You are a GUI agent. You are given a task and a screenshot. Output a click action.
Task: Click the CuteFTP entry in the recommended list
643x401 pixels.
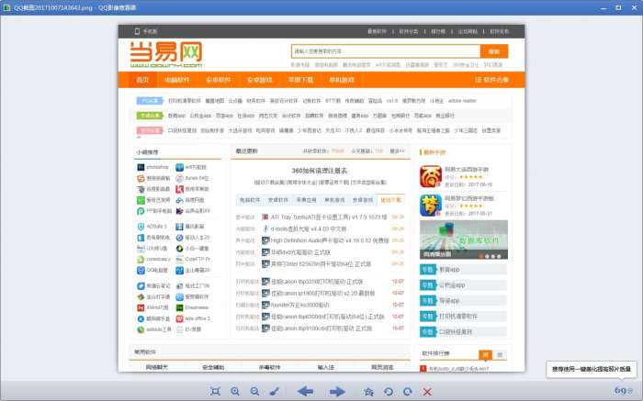coord(193,260)
